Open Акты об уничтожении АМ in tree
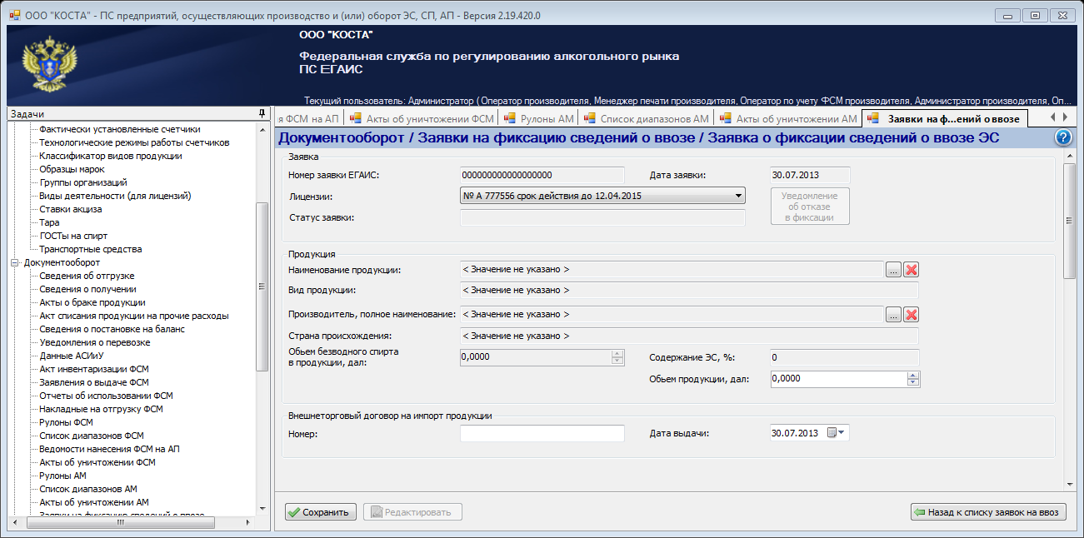 pyautogui.click(x=94, y=502)
